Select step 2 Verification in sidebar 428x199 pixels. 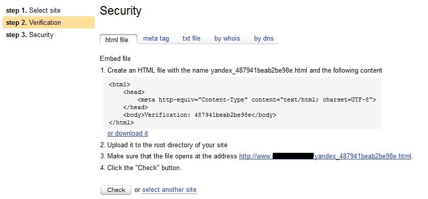(48, 22)
